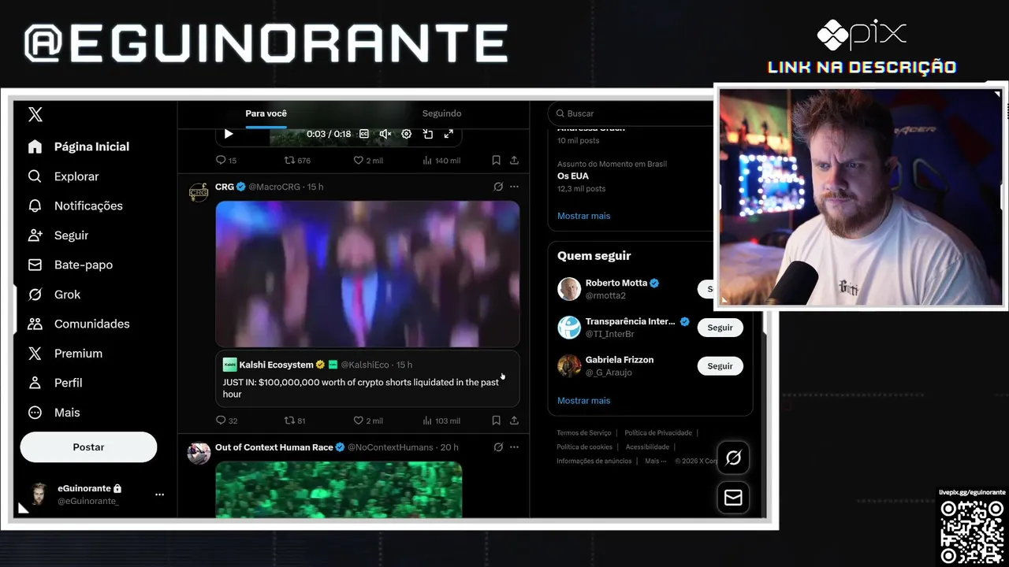This screenshot has width=1009, height=567.
Task: Open the Premium page
Action: coord(65,354)
